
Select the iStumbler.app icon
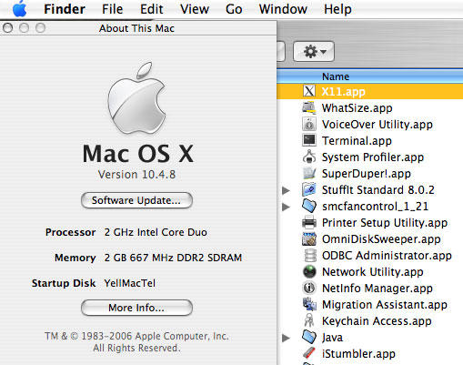tap(309, 353)
